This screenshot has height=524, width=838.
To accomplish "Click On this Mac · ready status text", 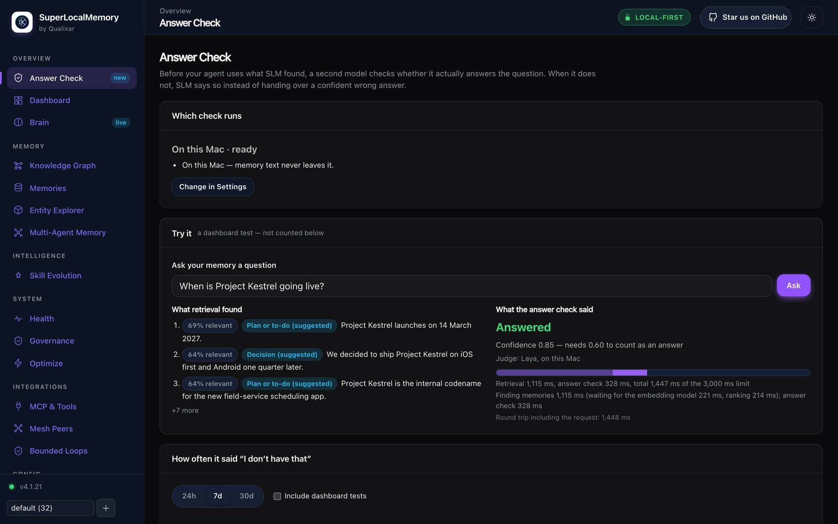I will click(214, 150).
